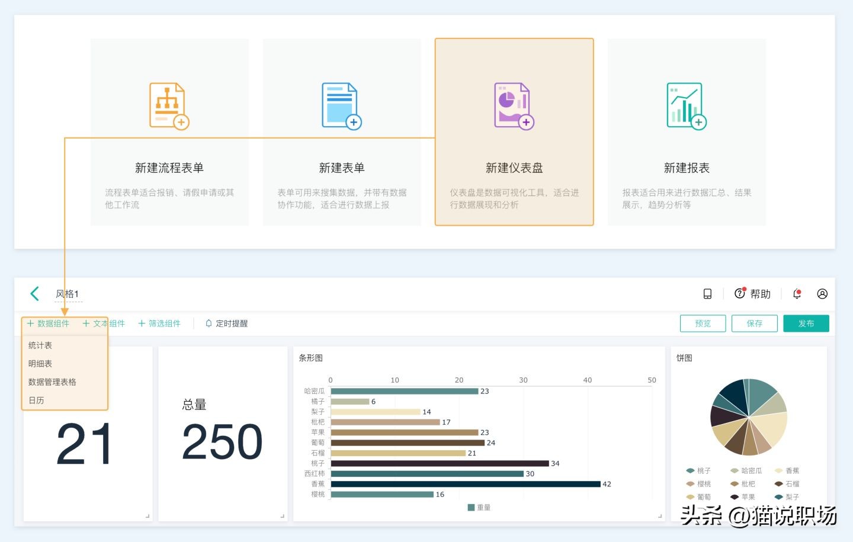This screenshot has height=542, width=853.
Task: Click the 新建表单 title
Action: (x=342, y=168)
